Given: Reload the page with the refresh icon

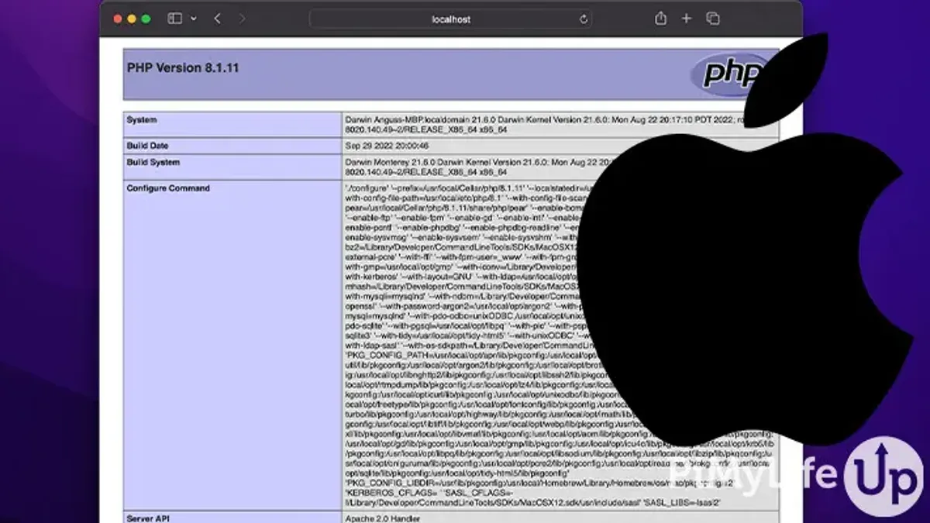Looking at the screenshot, I should [x=583, y=19].
